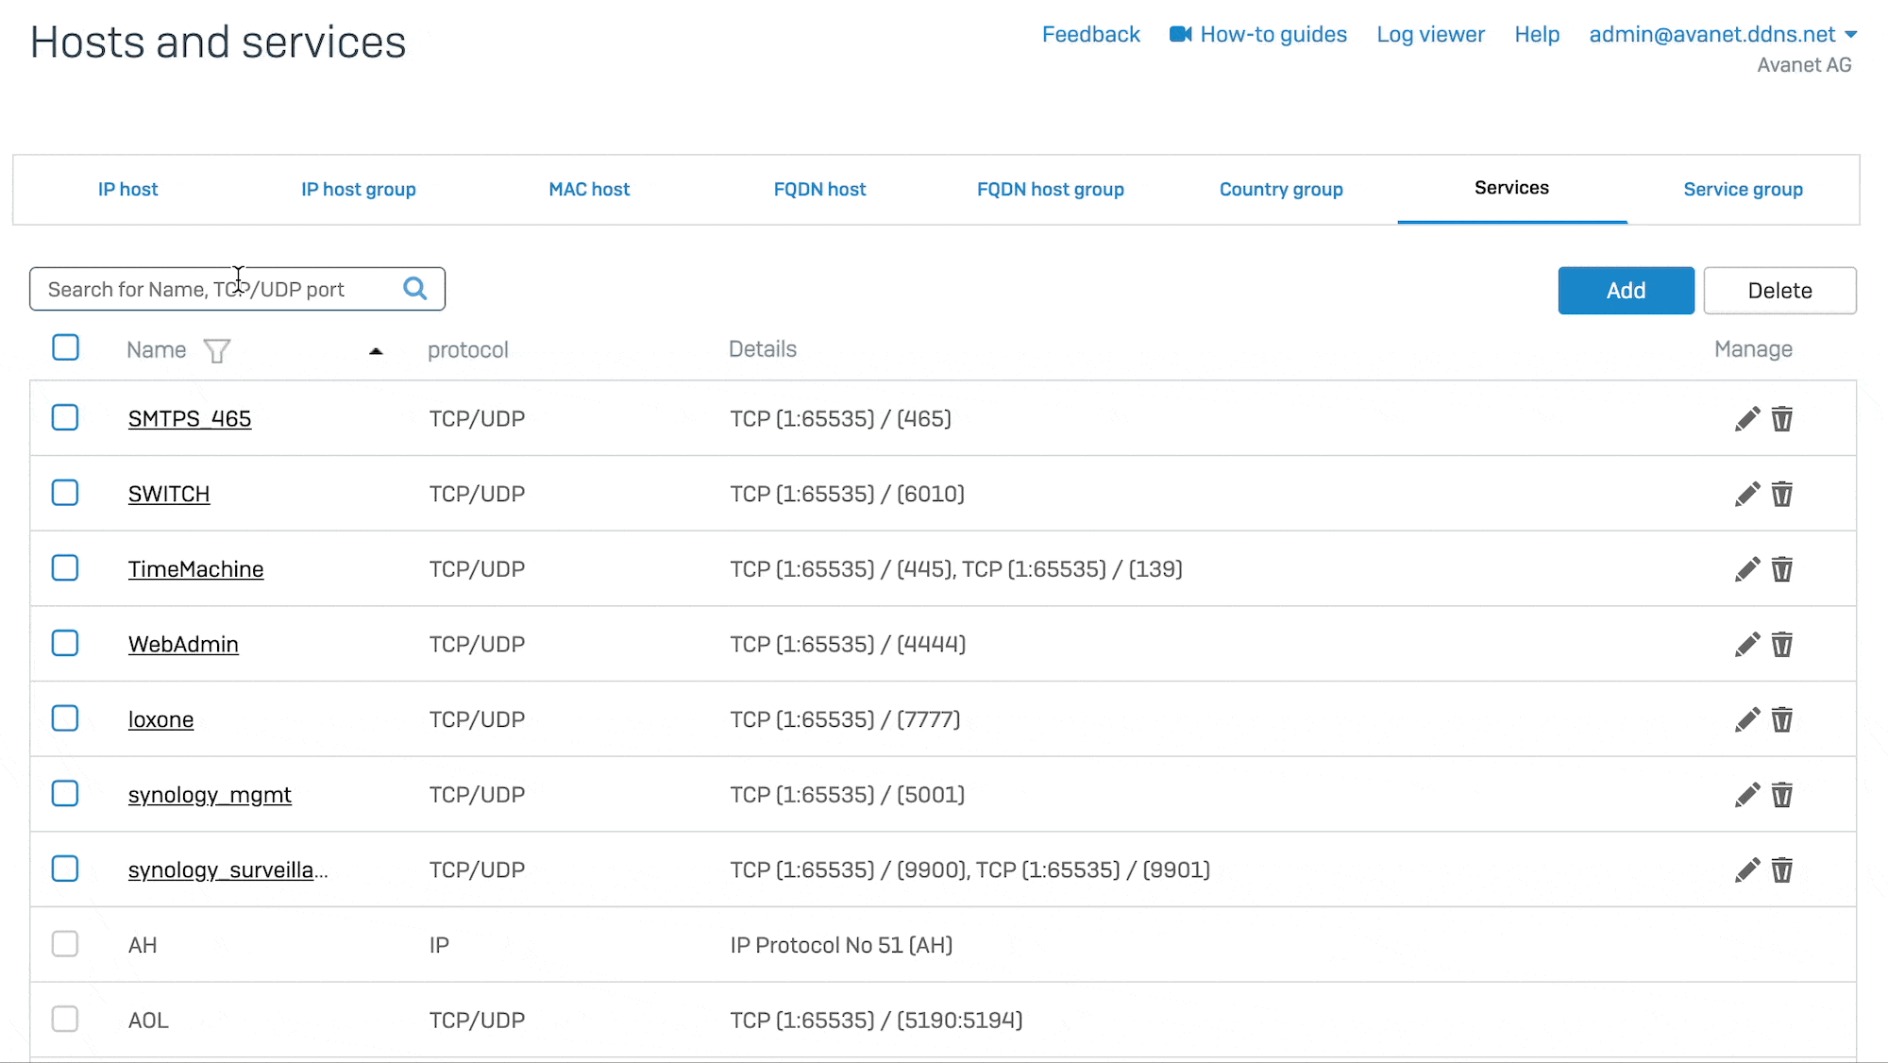
Task: Open the TimeMachine service link
Action: (195, 569)
